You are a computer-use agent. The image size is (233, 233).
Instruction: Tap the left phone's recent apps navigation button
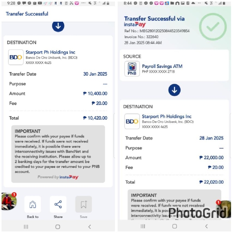click(26, 227)
